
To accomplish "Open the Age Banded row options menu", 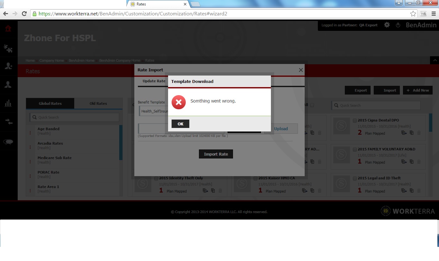I will (x=31, y=133).
